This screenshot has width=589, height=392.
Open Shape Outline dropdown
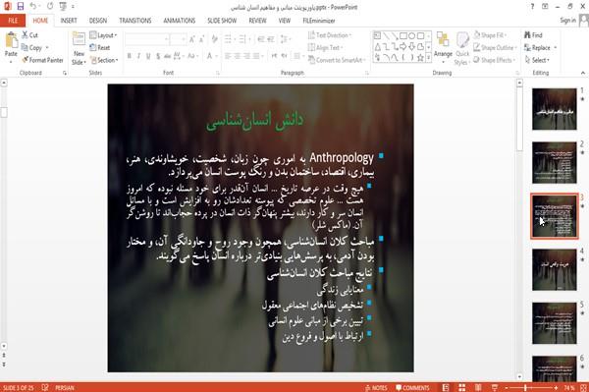[x=495, y=48]
